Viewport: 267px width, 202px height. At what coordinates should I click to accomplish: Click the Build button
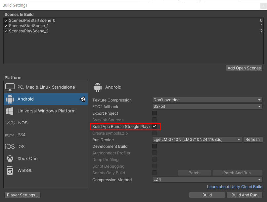[207, 195]
